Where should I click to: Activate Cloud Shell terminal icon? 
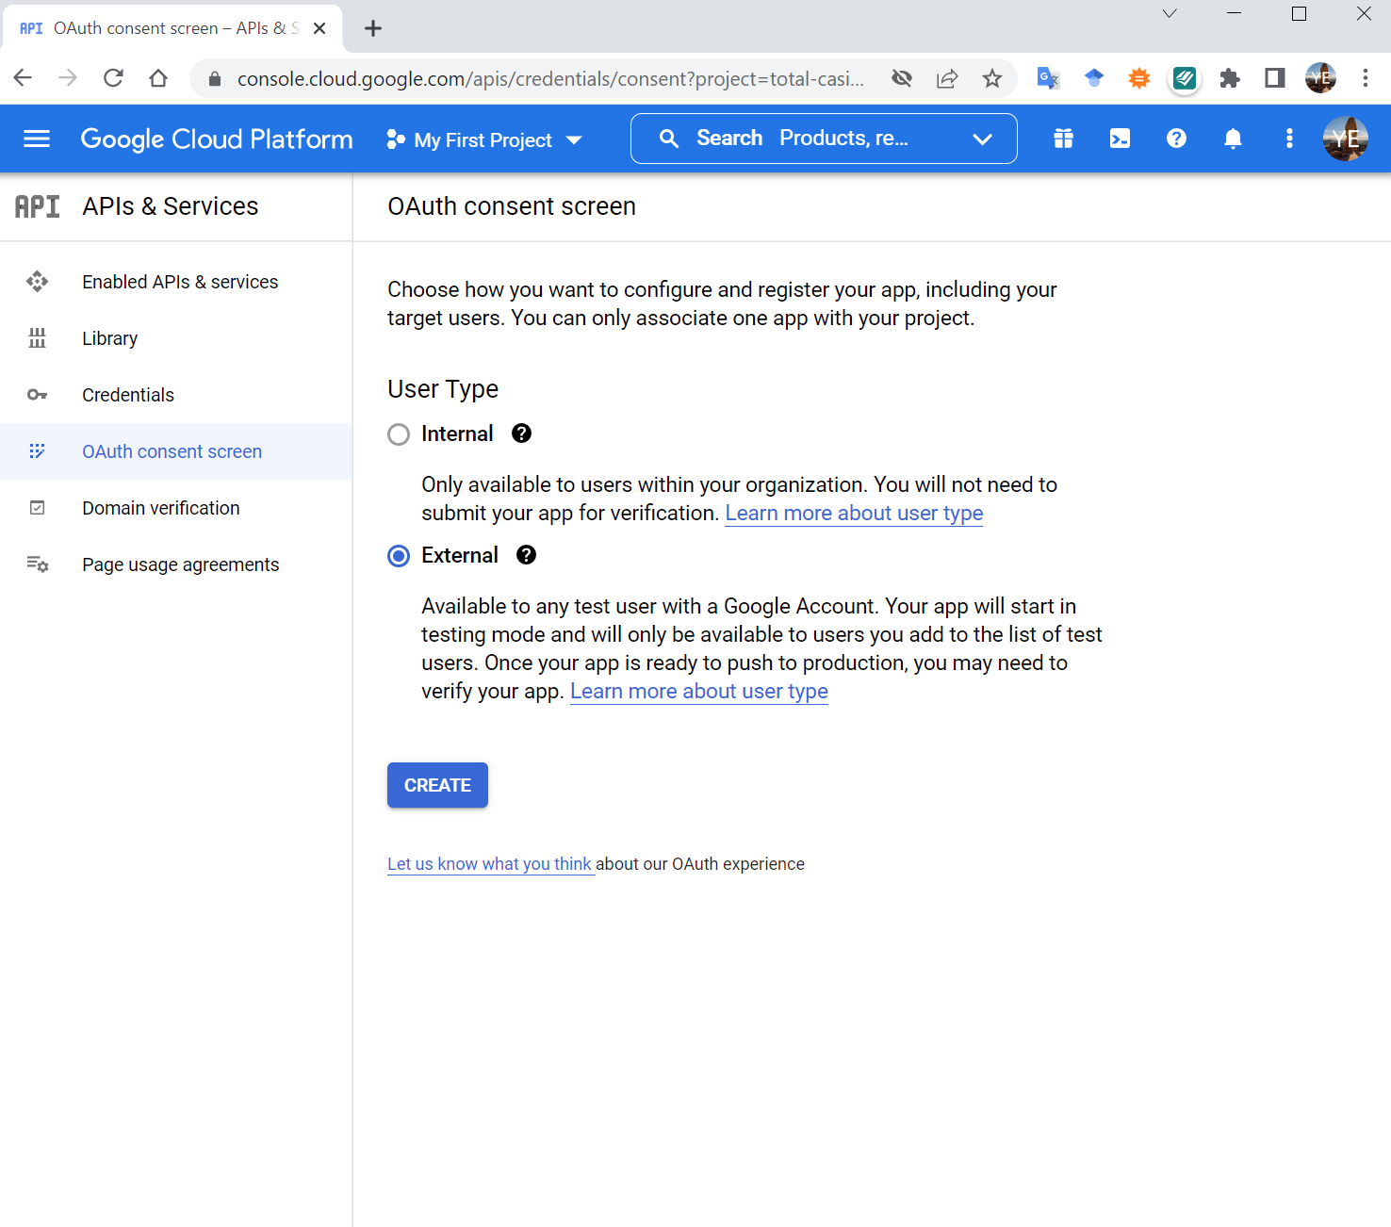pos(1120,139)
